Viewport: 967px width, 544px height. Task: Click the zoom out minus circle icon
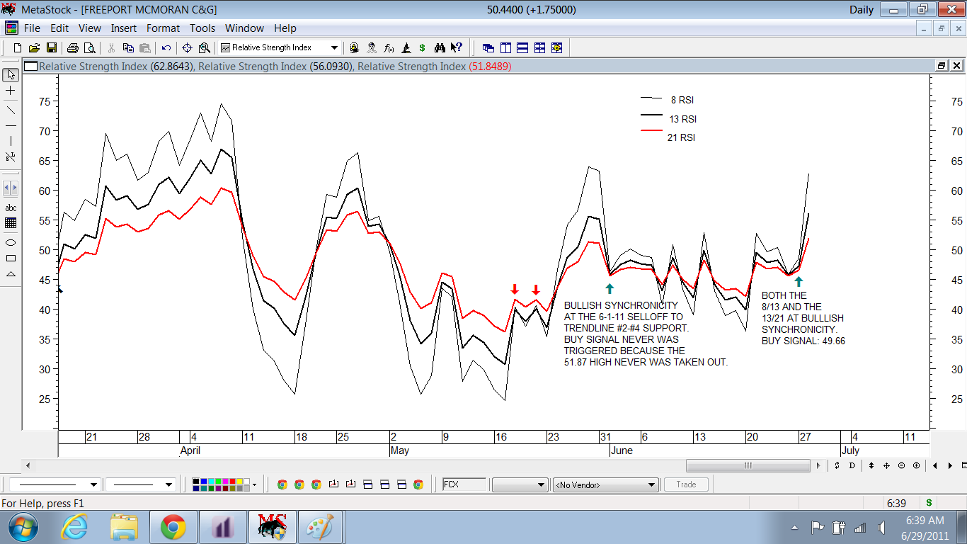901,465
